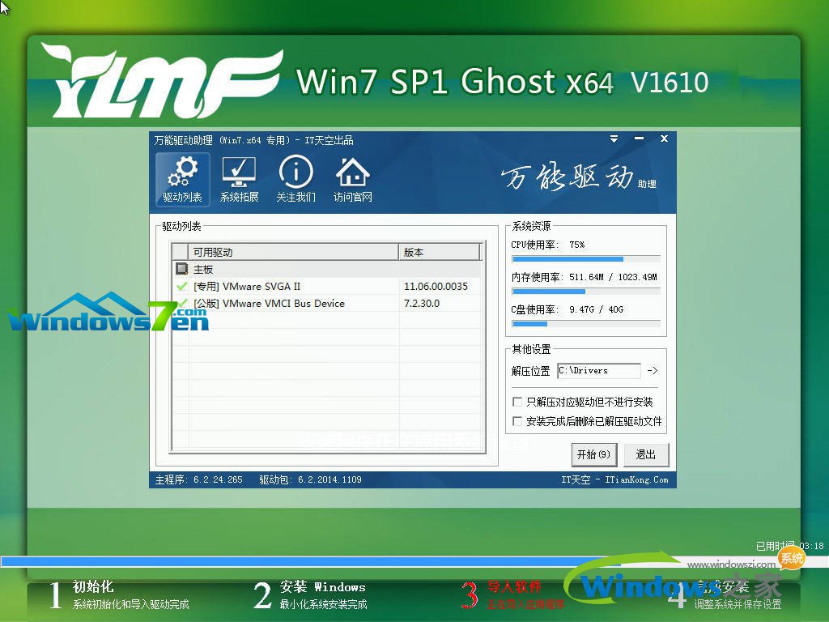This screenshot has height=622, width=829.
Task: Check 安装完成后删除已解压驱动文件 option
Action: (x=517, y=421)
